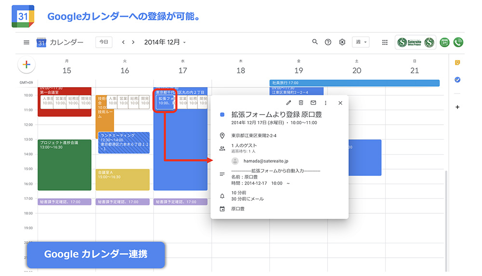Go to the previous week arrow
Screen dimensions: 482x276
123,42
